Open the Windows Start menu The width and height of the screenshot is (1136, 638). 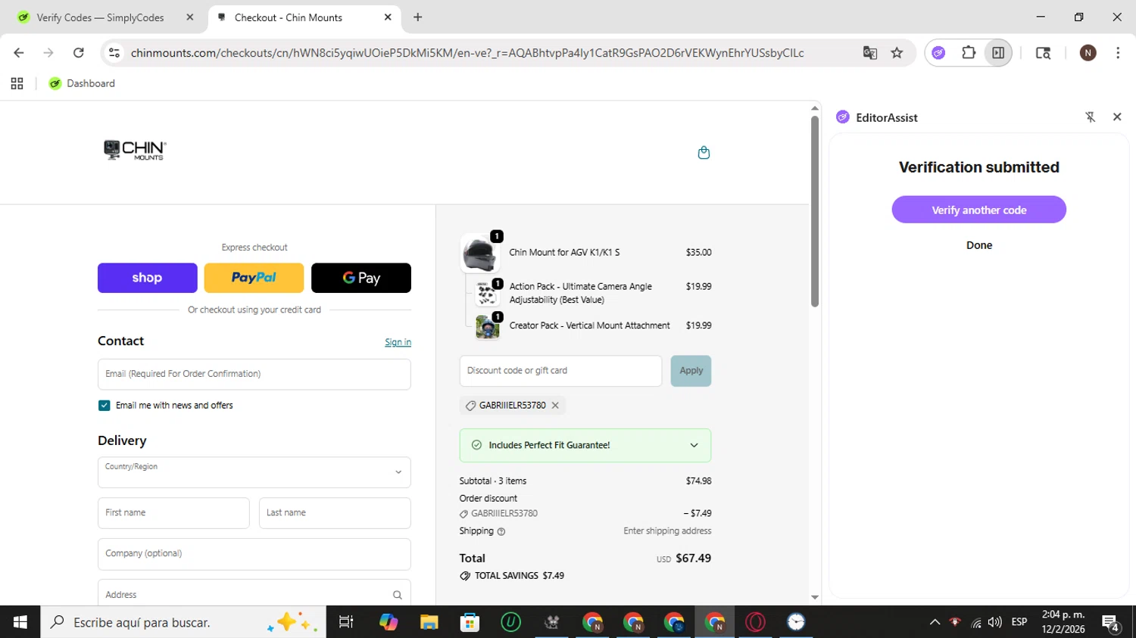pos(20,622)
